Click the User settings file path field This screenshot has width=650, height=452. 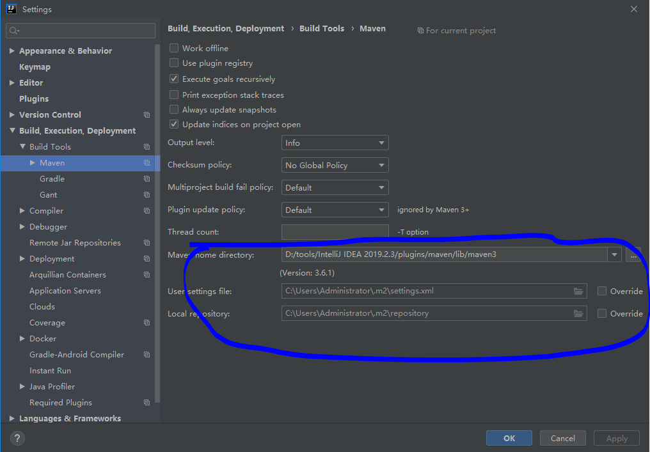pos(434,292)
